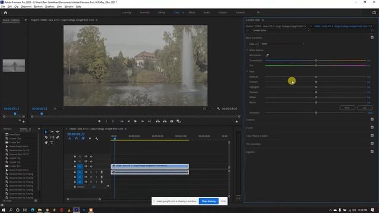
Task: Open Program monitor settings wrench
Action: click(x=219, y=109)
